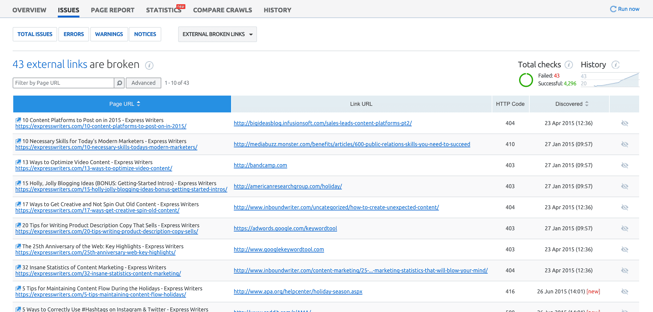Click the 410 HTTP code cell
Screen dimensions: 653x312
510,144
